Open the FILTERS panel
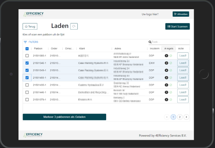215x148 pixels. [31, 42]
